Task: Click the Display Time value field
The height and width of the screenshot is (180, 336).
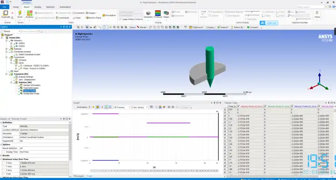Action: pyautogui.click(x=44, y=152)
